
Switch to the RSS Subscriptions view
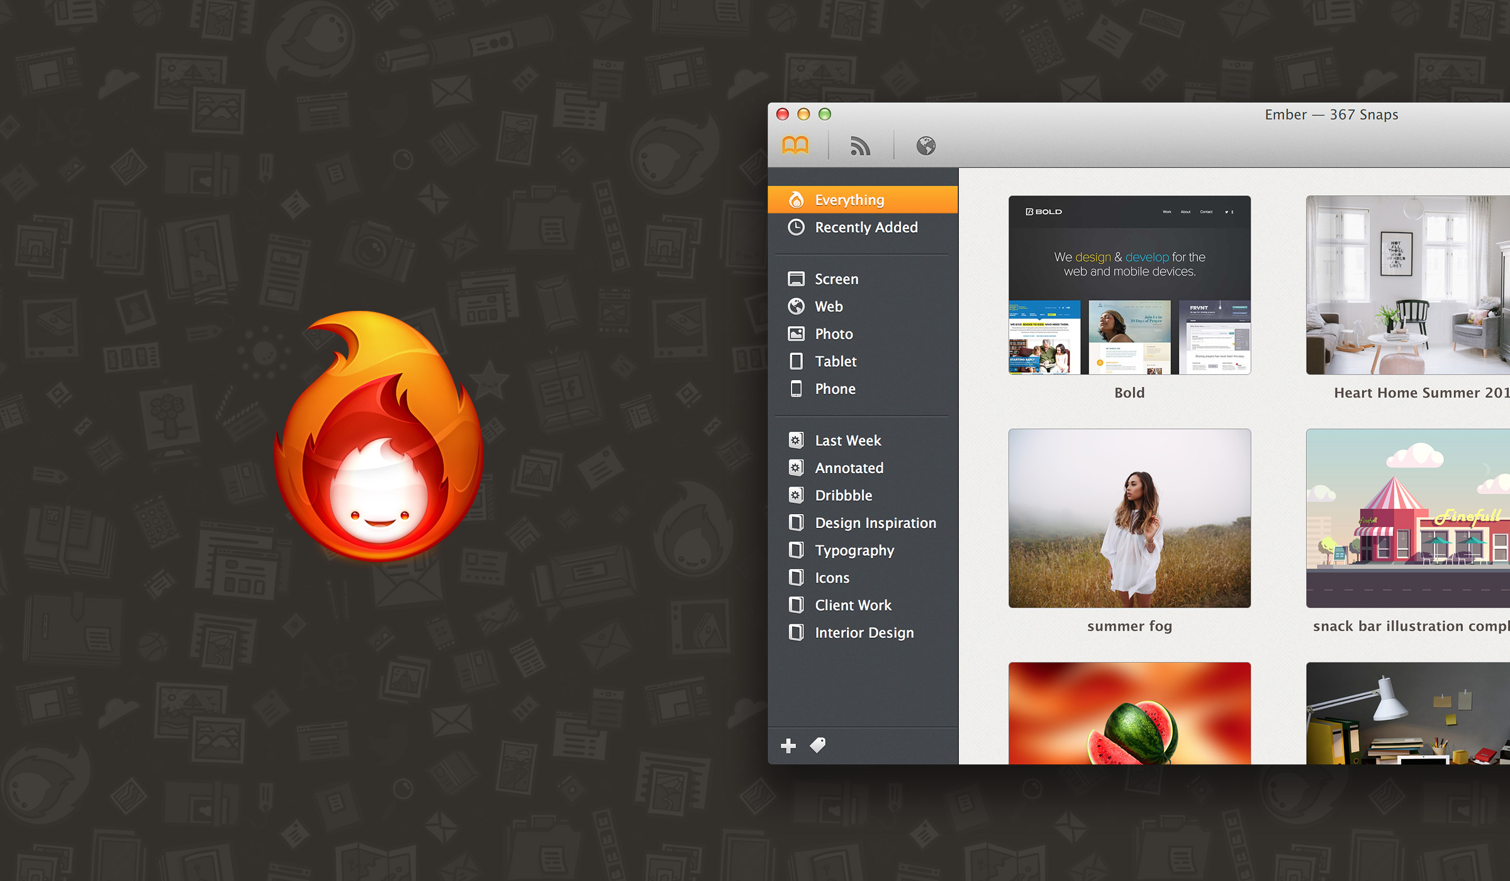[x=859, y=145]
